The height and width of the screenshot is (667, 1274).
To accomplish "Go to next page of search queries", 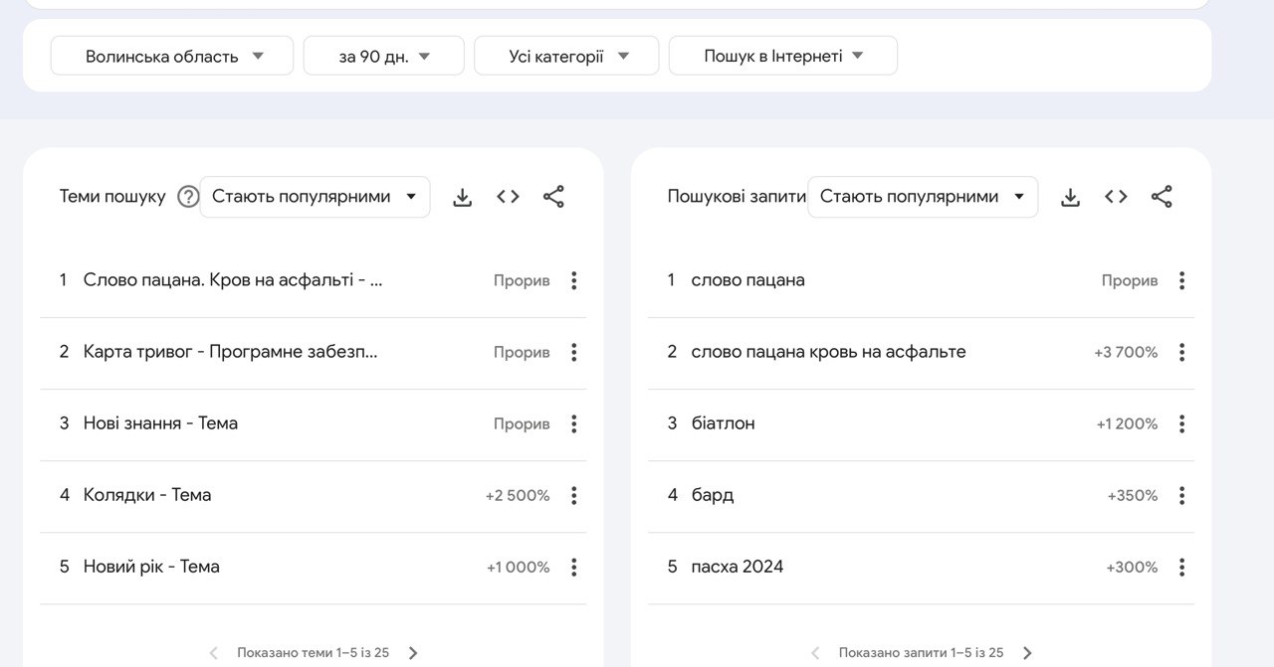I will (1027, 653).
